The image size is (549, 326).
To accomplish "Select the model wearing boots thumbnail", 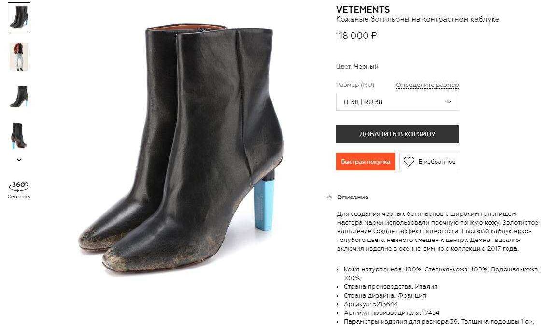I will [19, 57].
